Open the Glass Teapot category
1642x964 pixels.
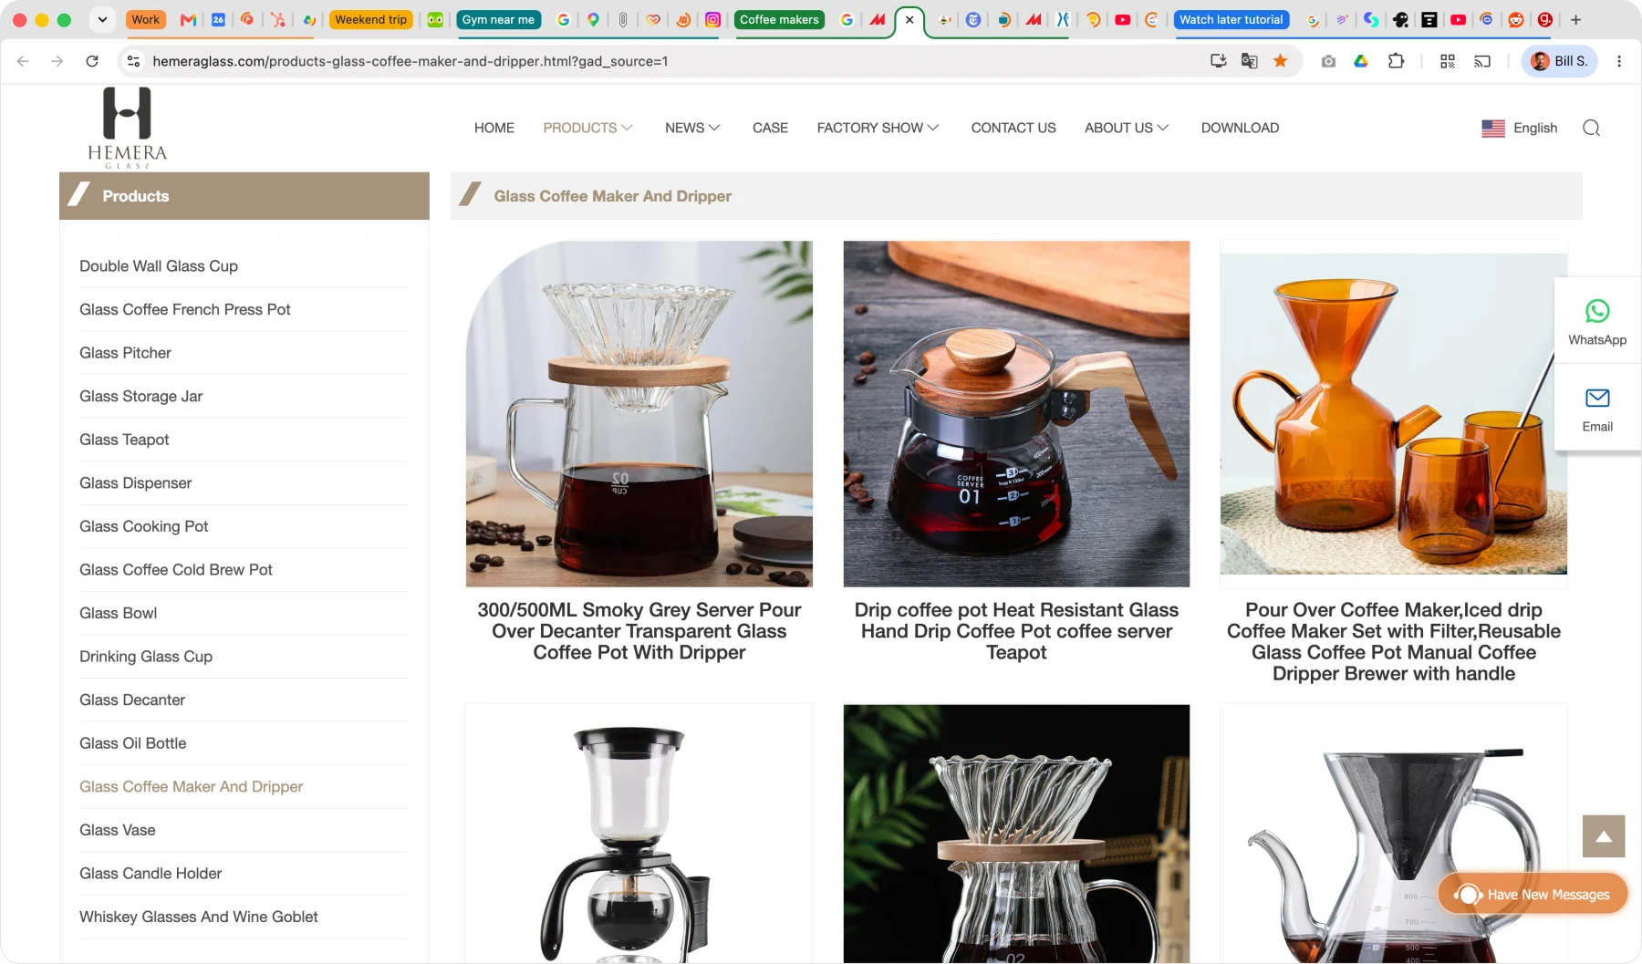[x=124, y=440]
